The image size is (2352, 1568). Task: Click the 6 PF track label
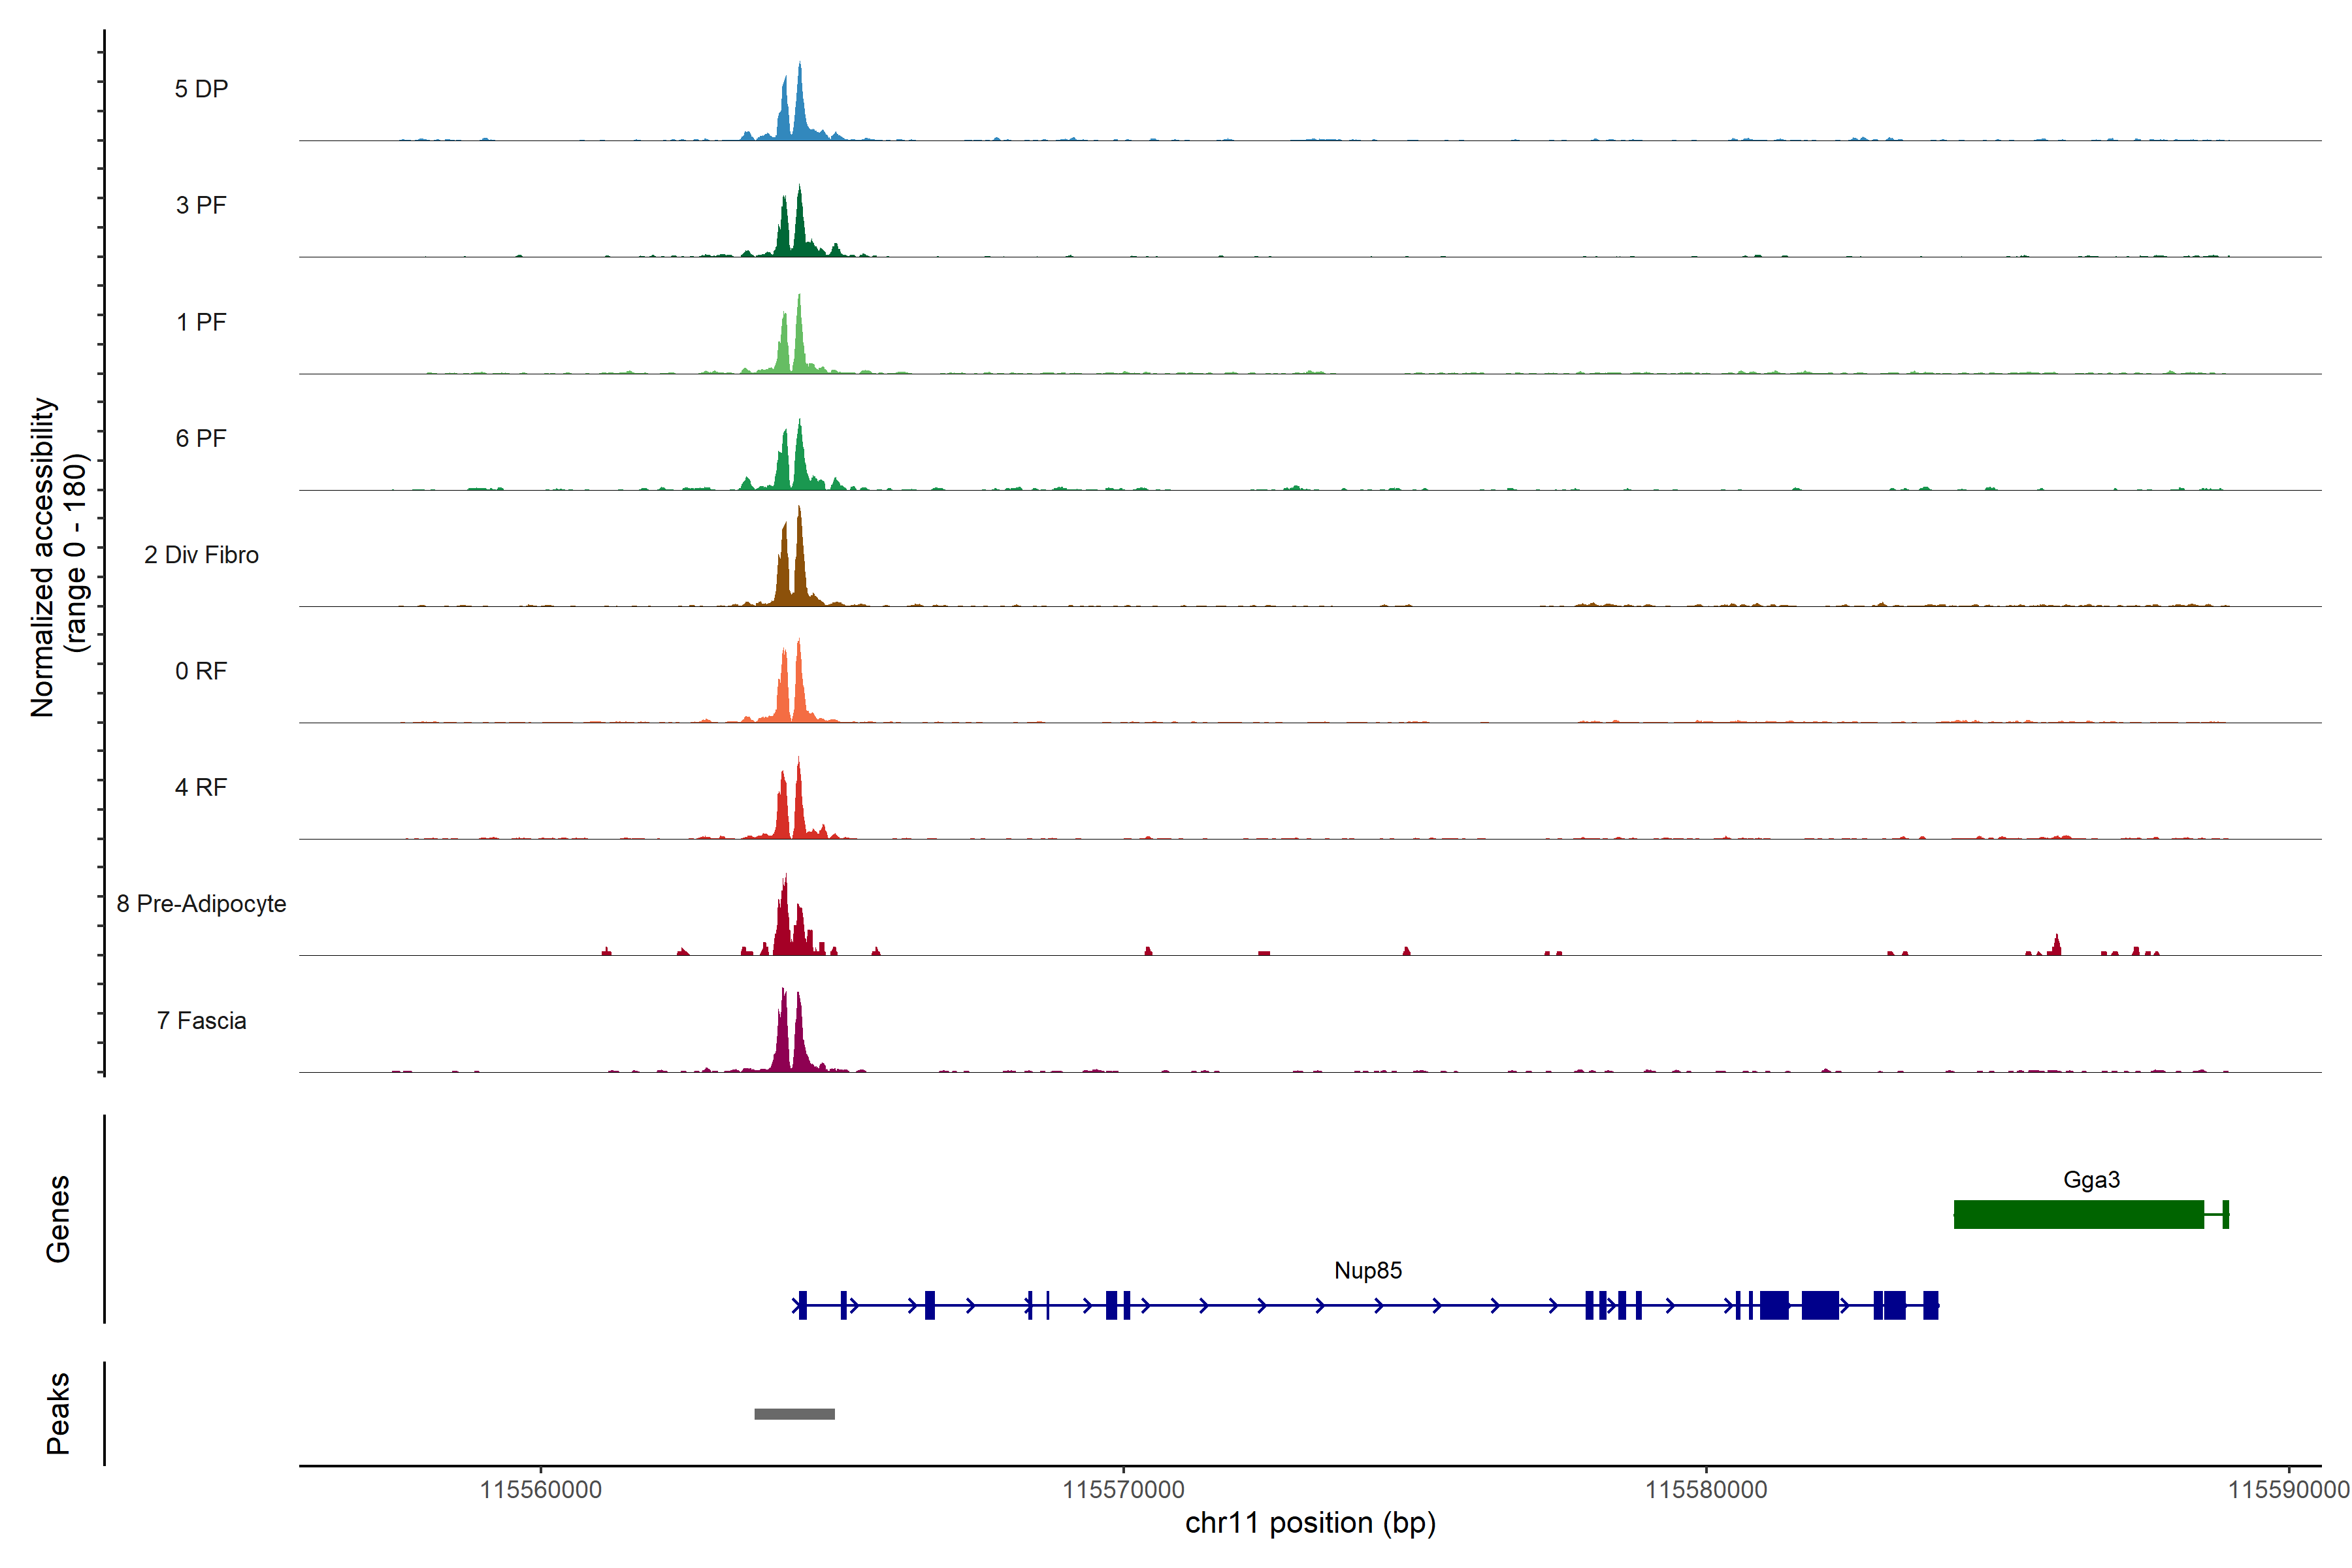[x=201, y=438]
